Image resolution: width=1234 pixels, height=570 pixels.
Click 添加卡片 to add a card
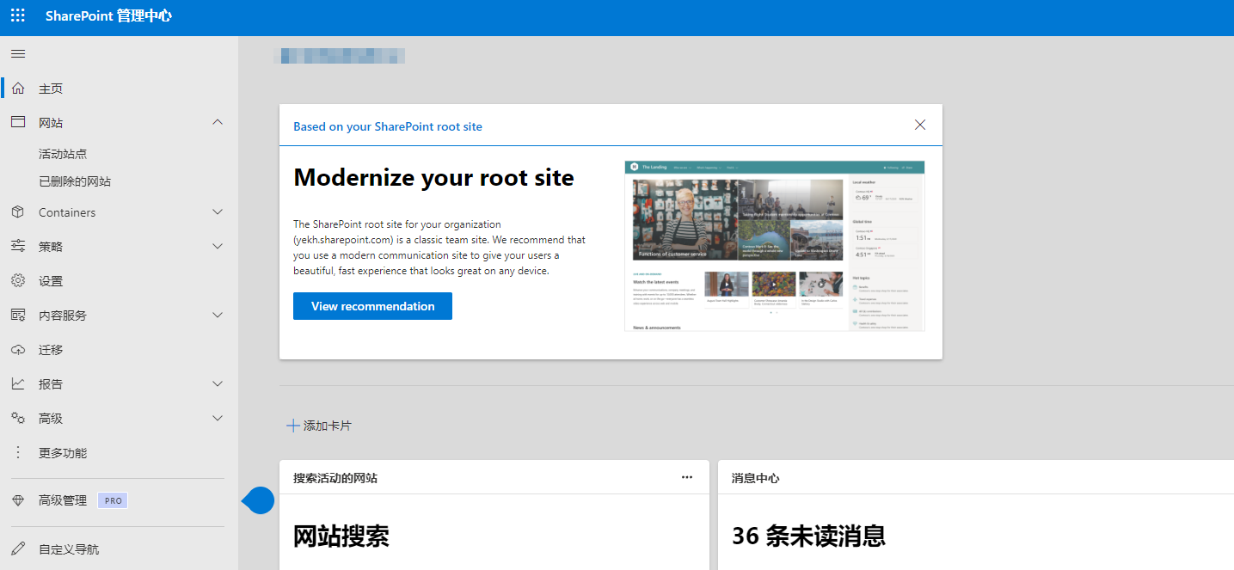coord(319,426)
